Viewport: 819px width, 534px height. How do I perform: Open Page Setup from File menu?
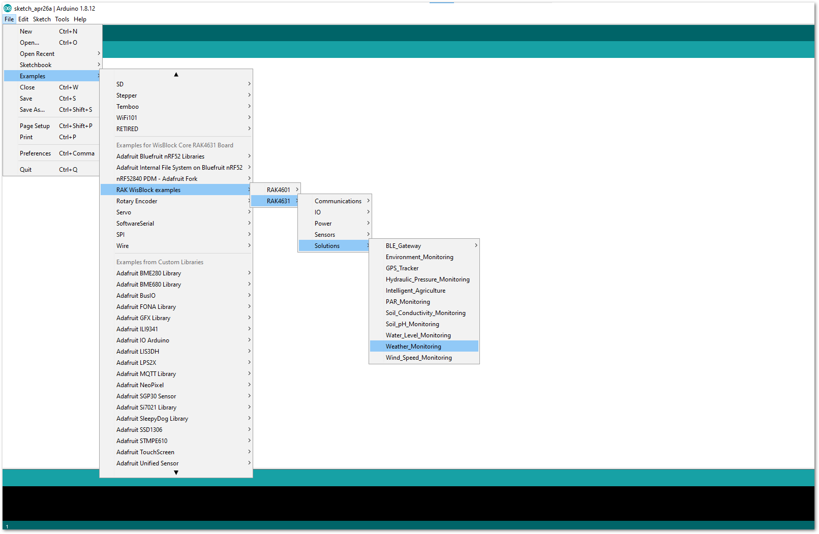click(x=52, y=126)
